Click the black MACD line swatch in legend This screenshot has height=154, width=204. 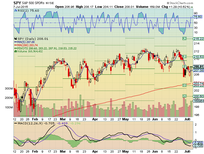click(16, 123)
